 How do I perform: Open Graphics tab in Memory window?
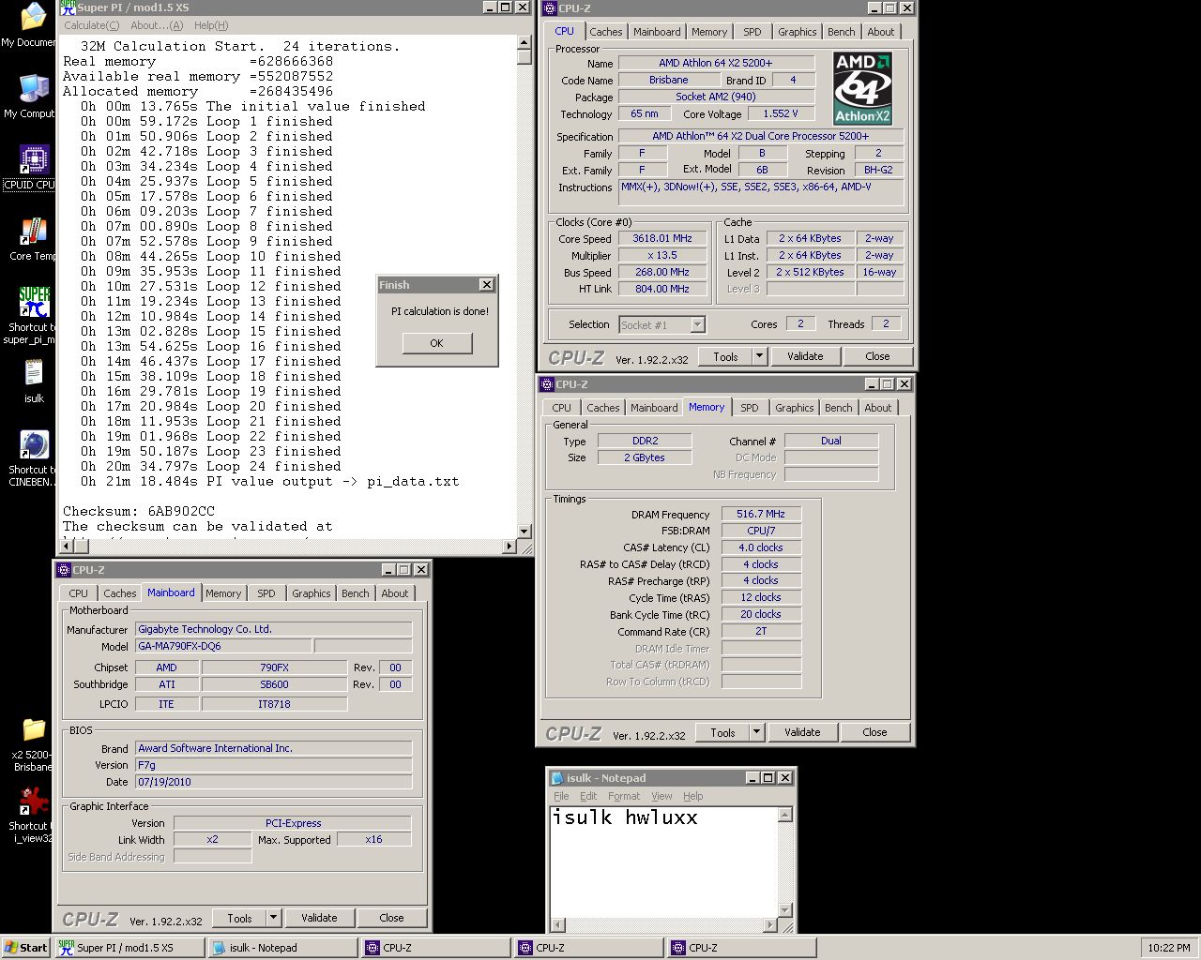click(x=795, y=408)
